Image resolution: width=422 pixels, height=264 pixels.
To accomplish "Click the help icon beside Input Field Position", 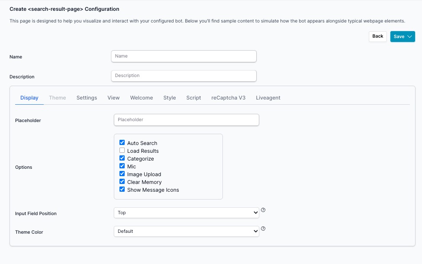I will (263, 210).
